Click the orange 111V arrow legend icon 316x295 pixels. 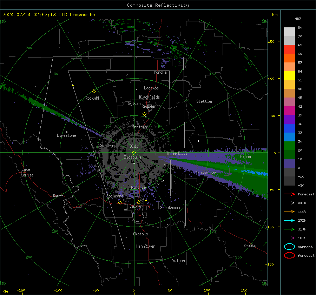289,212
